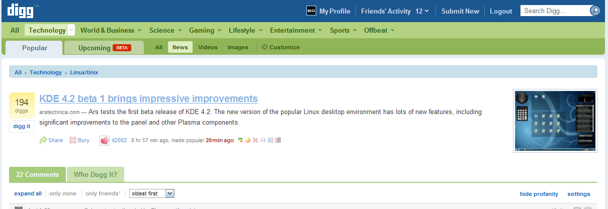Click the 'digg it' button
608x209 pixels.
click(x=22, y=126)
